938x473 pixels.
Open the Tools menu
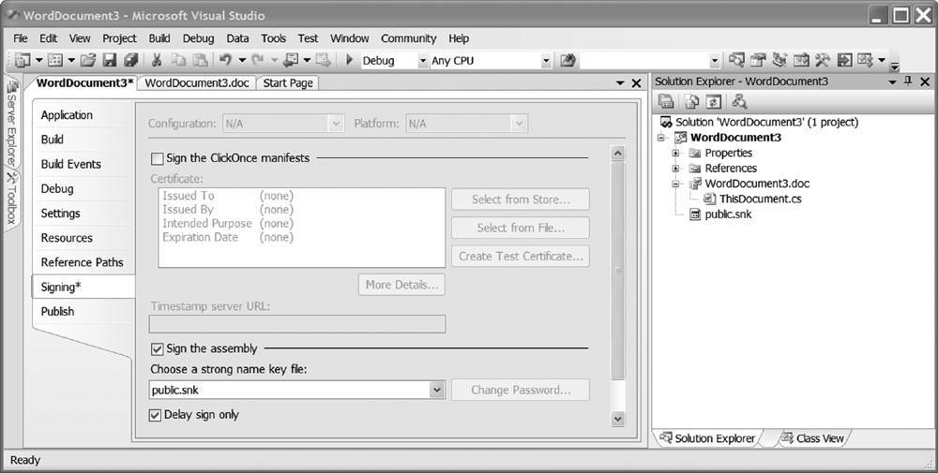[x=273, y=38]
